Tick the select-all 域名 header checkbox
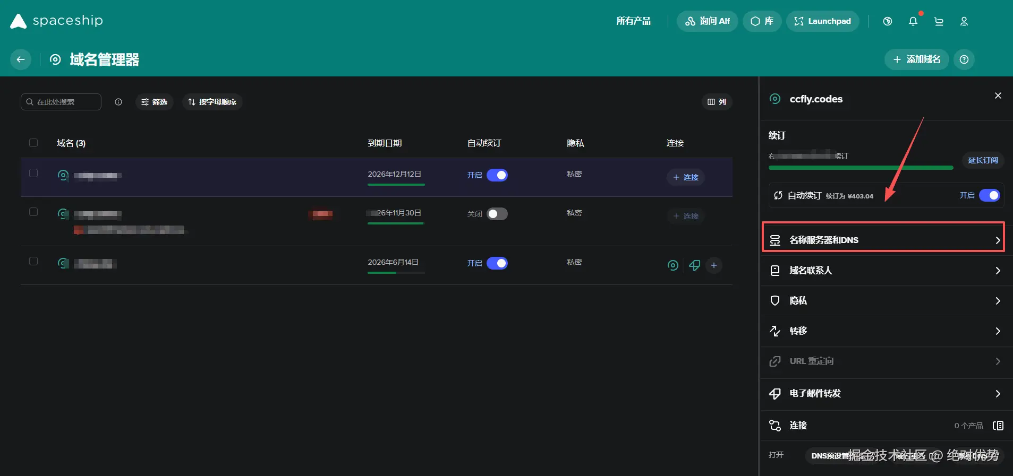This screenshot has width=1013, height=476. [x=33, y=143]
